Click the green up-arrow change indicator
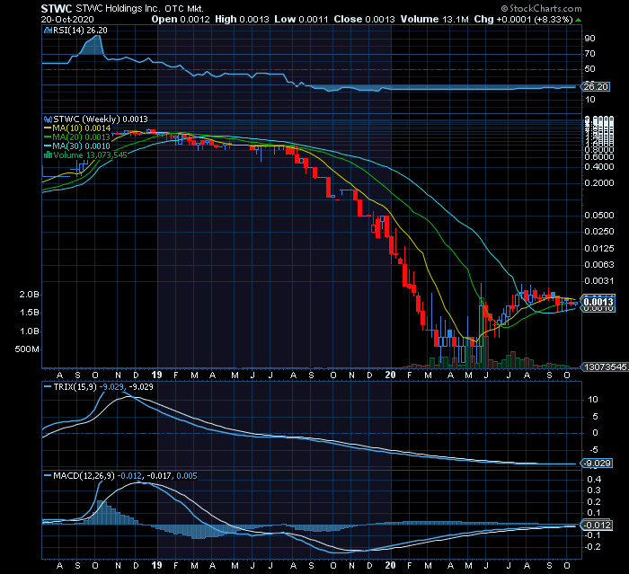Viewport: 629px width, 574px height. coord(578,20)
